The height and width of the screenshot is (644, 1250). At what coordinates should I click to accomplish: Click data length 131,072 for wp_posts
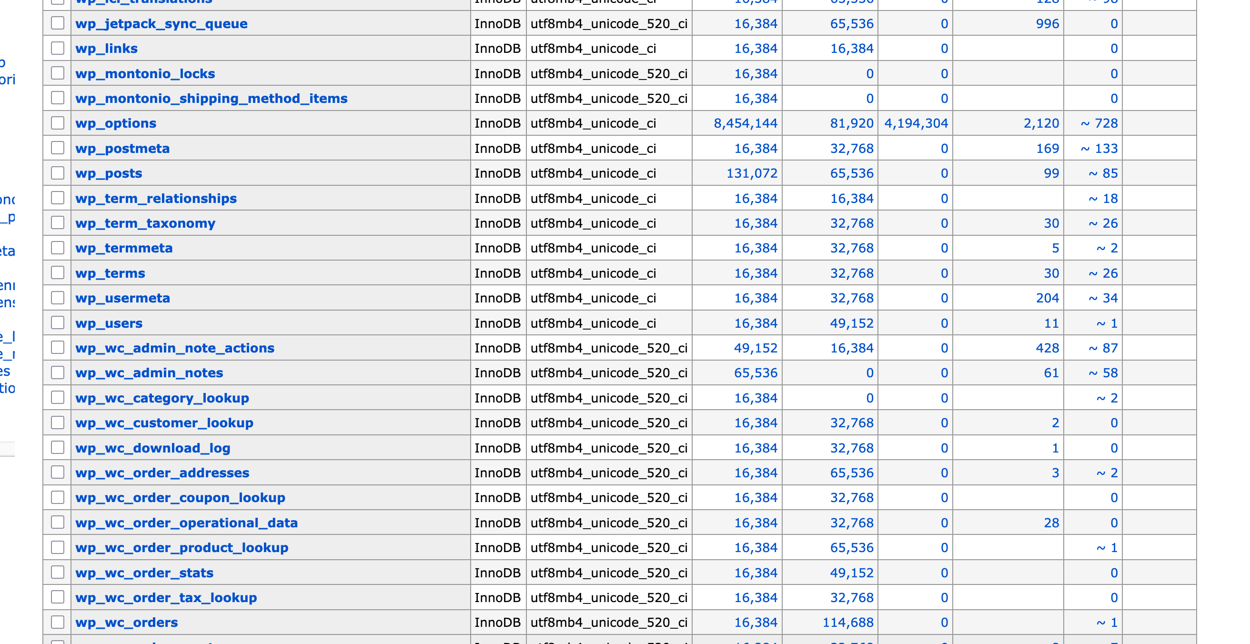click(752, 173)
